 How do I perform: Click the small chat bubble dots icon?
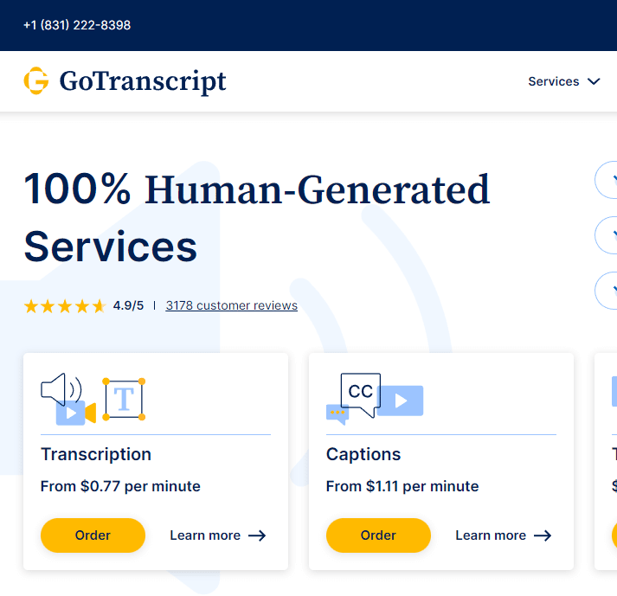pyautogui.click(x=337, y=413)
